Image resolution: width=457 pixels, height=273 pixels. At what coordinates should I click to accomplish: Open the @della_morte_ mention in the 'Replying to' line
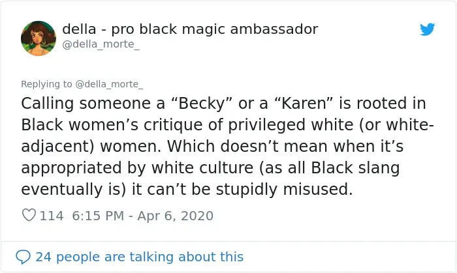109,84
